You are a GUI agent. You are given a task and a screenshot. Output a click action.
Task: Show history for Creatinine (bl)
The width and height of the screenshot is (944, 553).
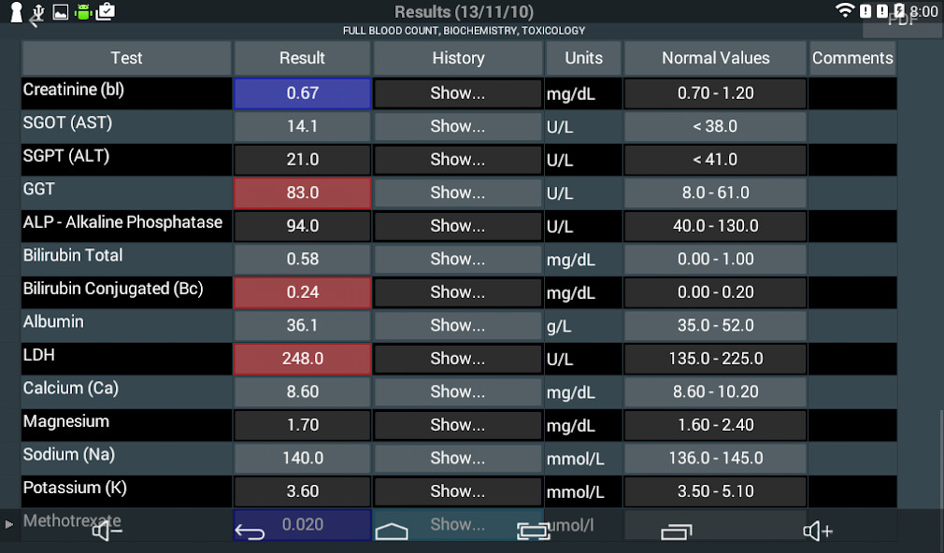(x=458, y=93)
